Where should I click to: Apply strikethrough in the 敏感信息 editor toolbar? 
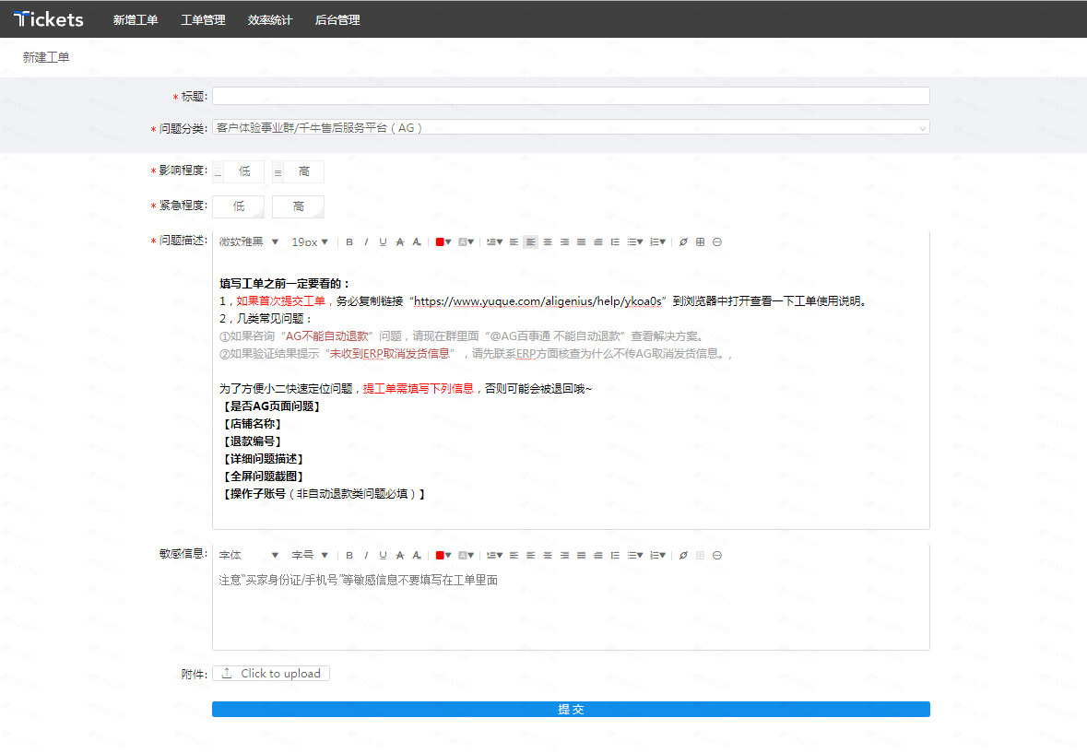coord(400,555)
